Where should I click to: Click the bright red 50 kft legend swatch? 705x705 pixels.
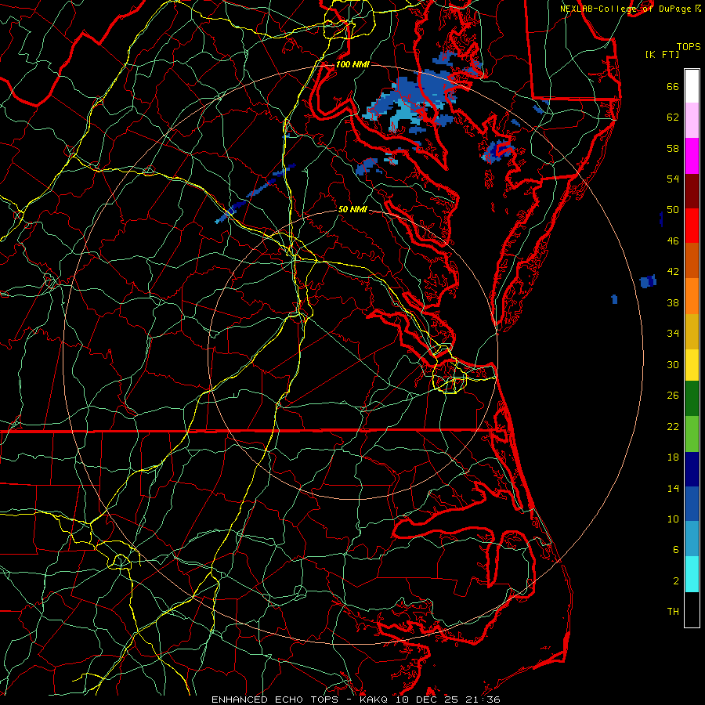692,226
